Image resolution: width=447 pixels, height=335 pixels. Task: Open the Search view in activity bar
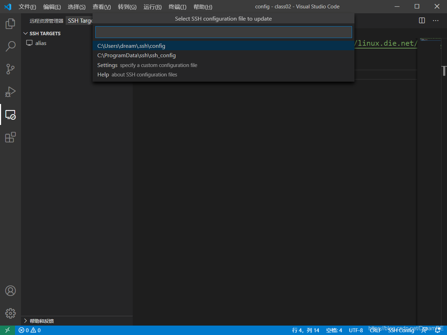10,46
